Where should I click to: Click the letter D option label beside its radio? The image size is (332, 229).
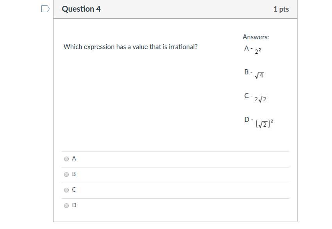(x=74, y=205)
